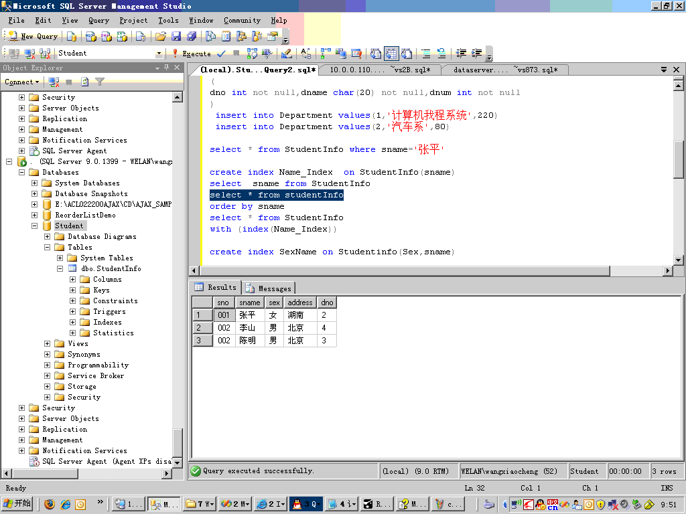Click Uncomment Selected Lines icon
Viewport: 686px width, 514px height.
click(441, 54)
